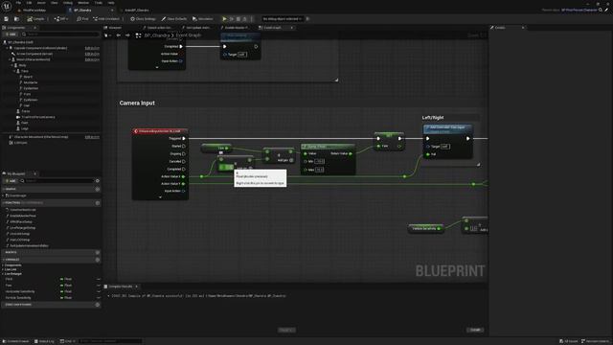Switch to the AnimBP_Chandra tab

point(137,11)
